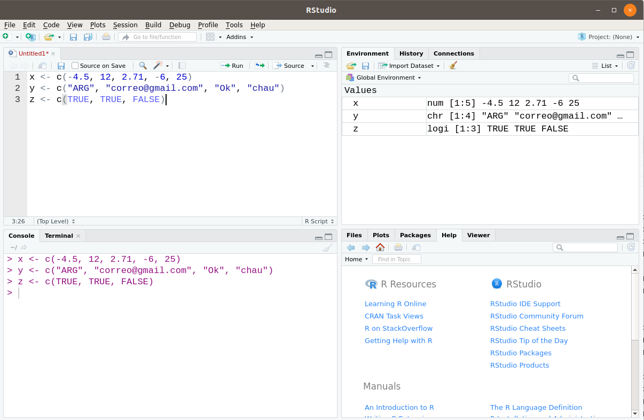644x420 pixels.
Task: Open an existing file via folder icon
Action: click(49, 37)
